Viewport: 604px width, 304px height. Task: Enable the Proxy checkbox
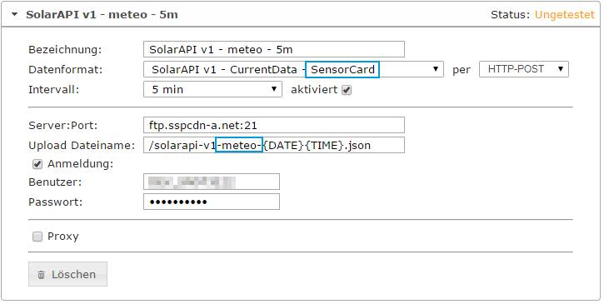tap(37, 237)
